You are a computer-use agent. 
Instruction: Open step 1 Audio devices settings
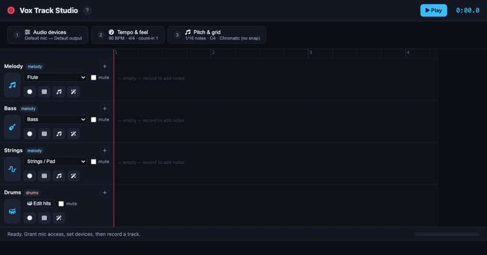(48, 35)
